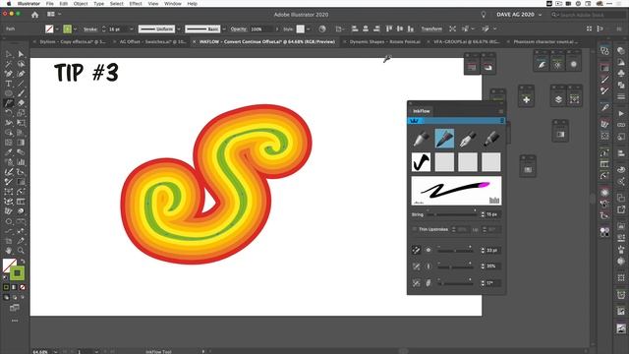Set paint mode to Gradient in toolbar
The image size is (629, 354).
click(x=14, y=287)
